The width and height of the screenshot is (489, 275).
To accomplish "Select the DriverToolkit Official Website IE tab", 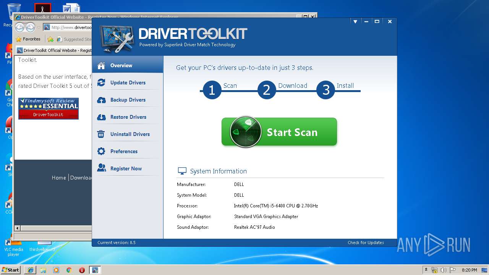I will click(54, 50).
